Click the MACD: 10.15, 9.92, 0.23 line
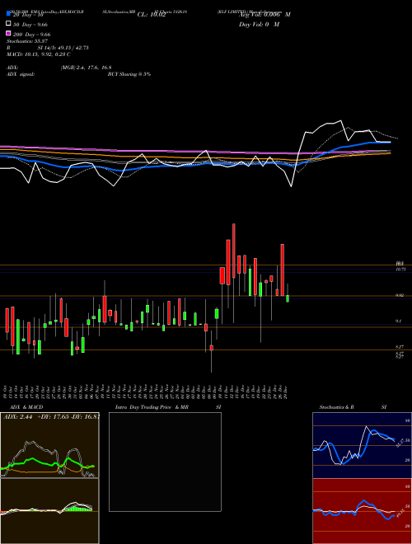 tap(39, 54)
